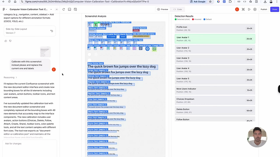Viewport: 280px width, 157px height.
Task: Click the blue Share button in toolbar
Action: (x=275, y=9)
